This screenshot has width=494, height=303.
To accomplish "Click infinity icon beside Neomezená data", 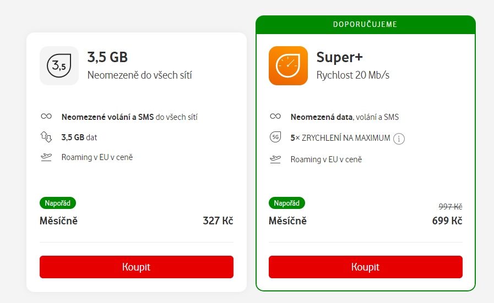I will (275, 117).
